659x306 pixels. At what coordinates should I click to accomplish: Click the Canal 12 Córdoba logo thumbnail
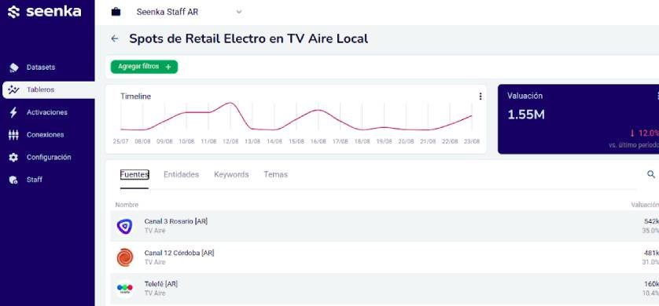coord(125,257)
